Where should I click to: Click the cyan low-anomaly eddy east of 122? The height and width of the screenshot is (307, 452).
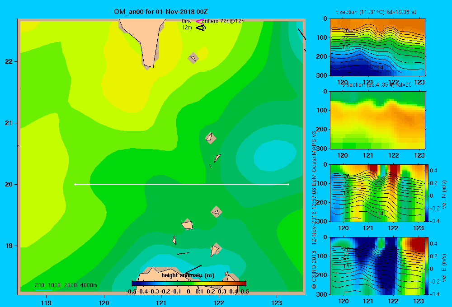point(275,156)
